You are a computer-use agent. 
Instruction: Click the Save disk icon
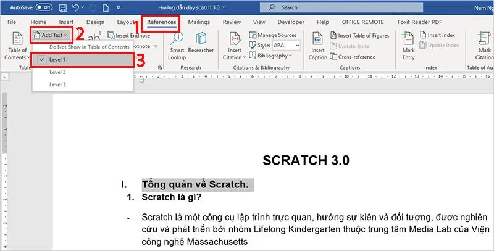(x=63, y=7)
